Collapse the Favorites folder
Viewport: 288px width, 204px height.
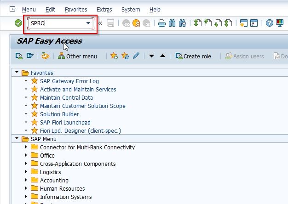[x=17, y=72]
